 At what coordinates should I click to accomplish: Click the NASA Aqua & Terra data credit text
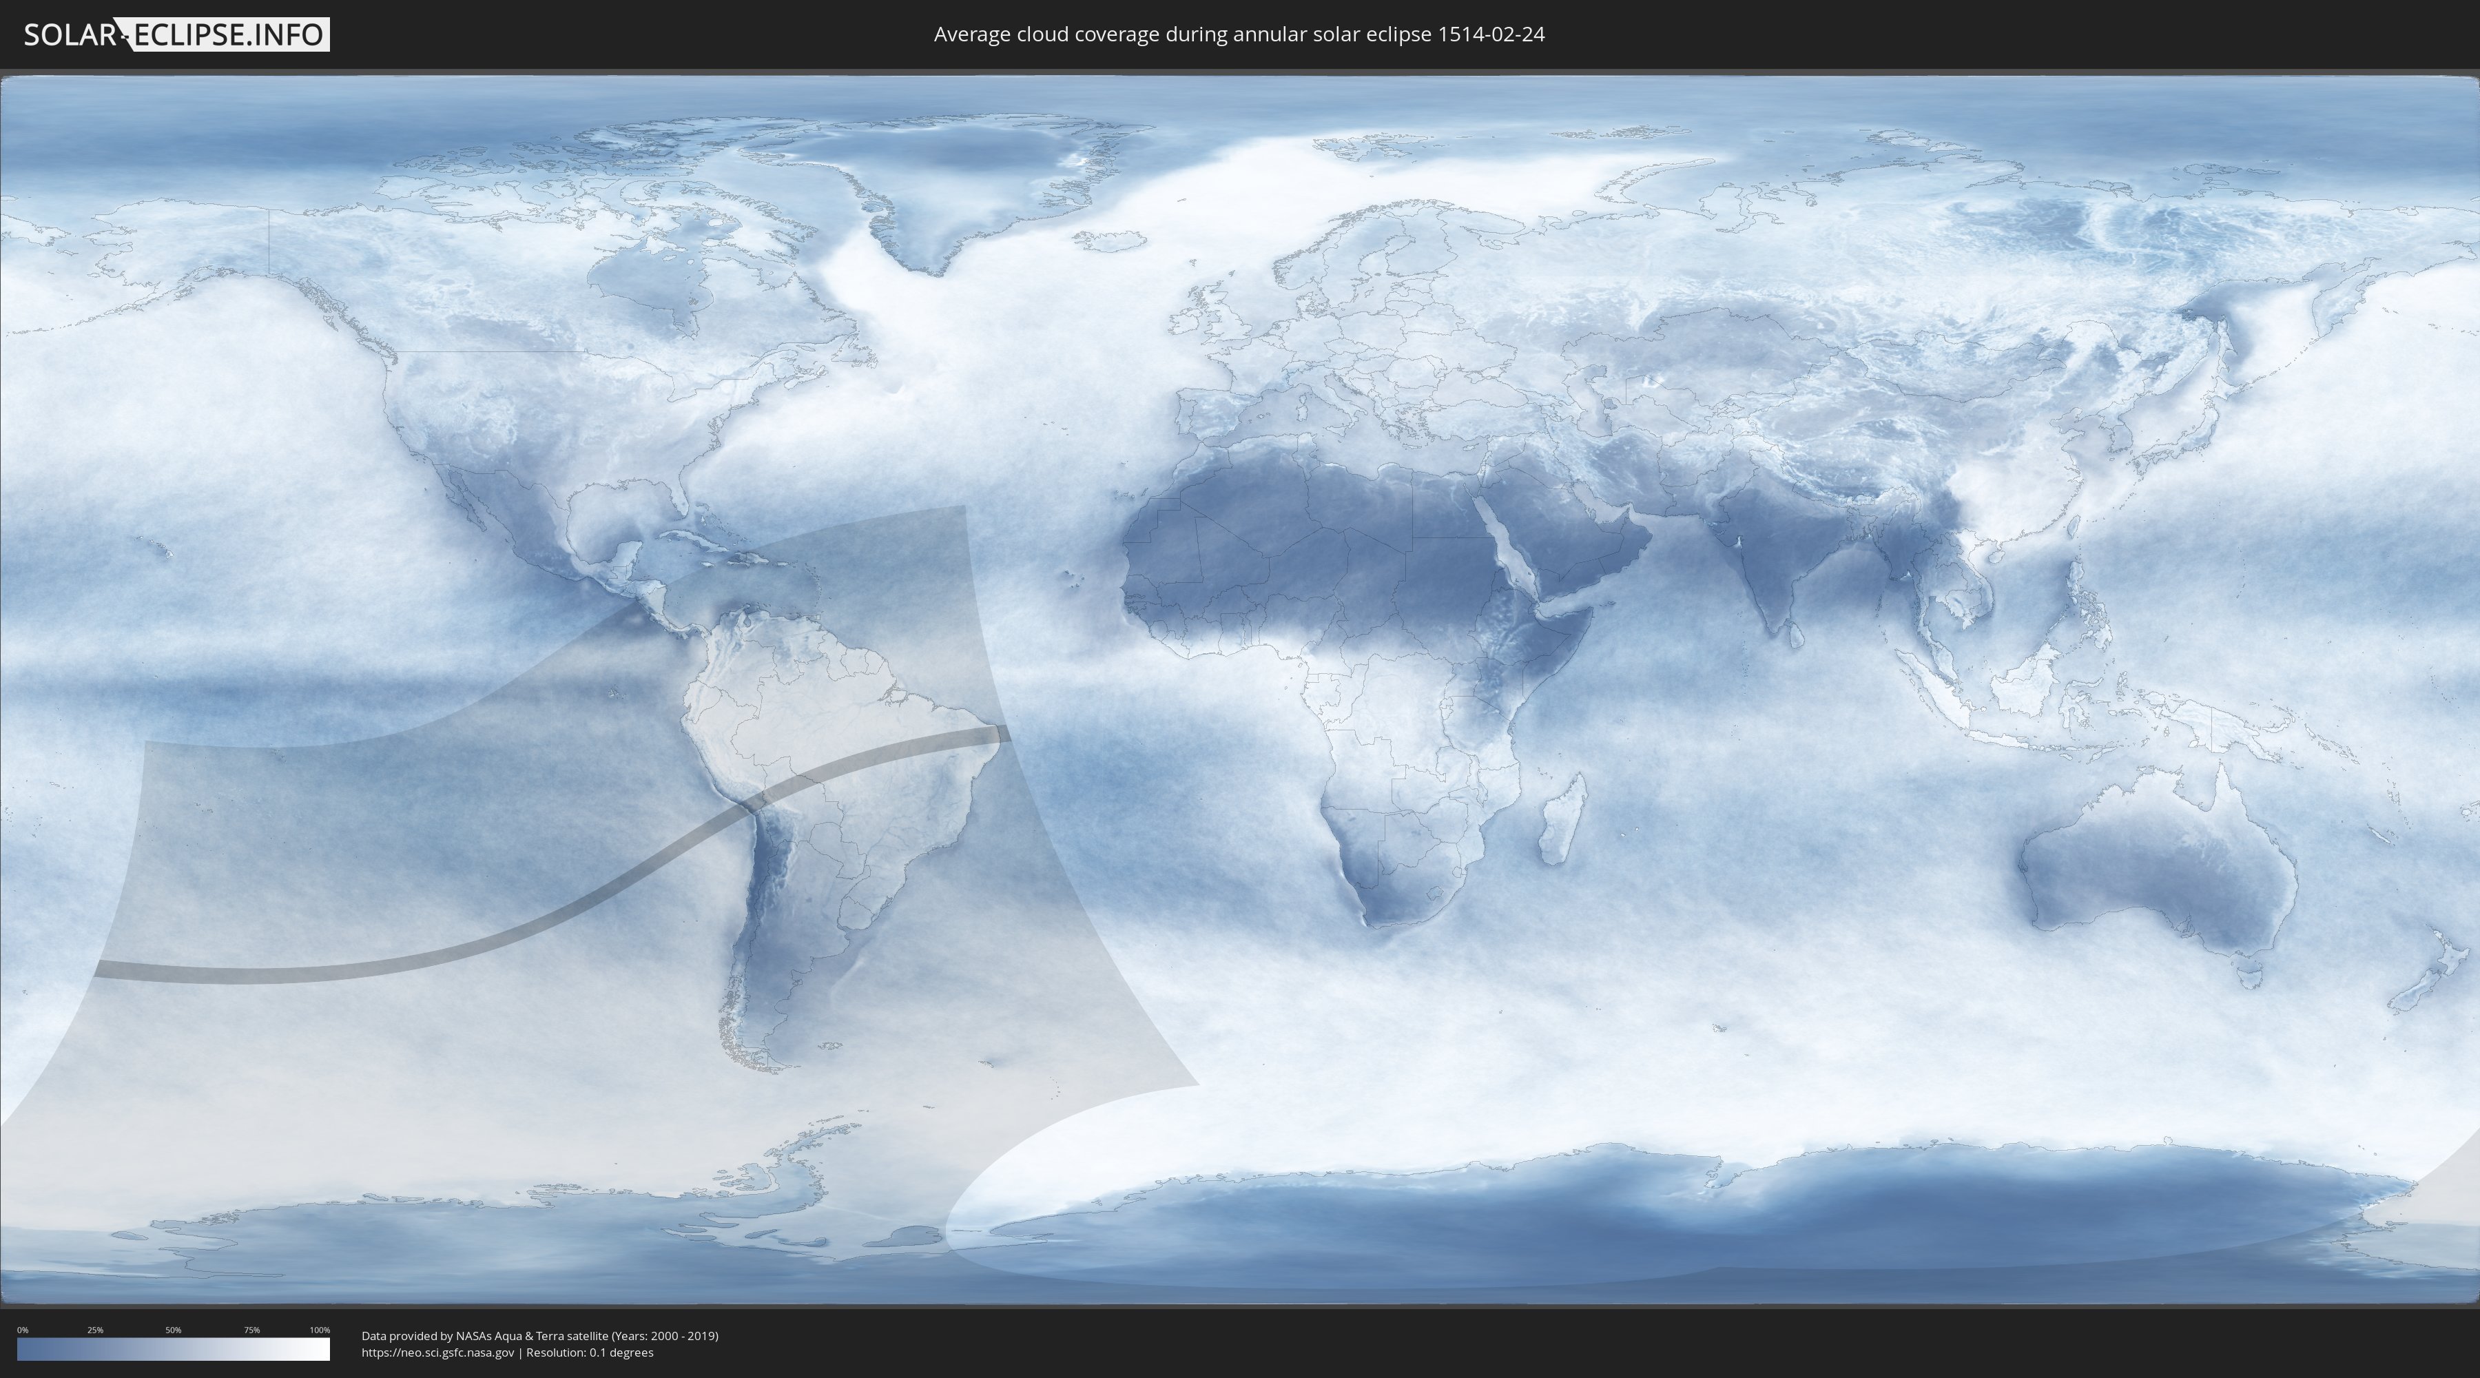coord(539,1336)
